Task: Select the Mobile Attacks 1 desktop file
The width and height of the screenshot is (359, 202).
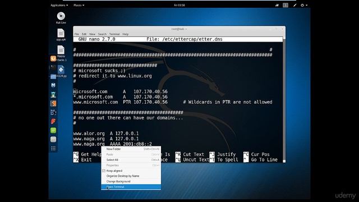Action: click(61, 53)
